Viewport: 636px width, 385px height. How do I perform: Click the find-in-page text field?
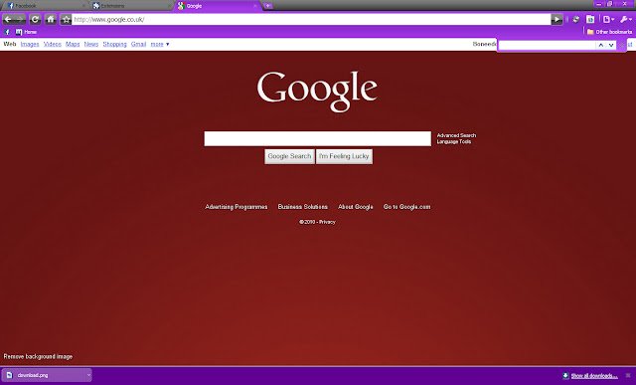[x=547, y=45]
